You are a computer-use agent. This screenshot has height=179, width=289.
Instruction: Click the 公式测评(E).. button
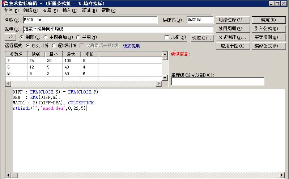(233, 37)
